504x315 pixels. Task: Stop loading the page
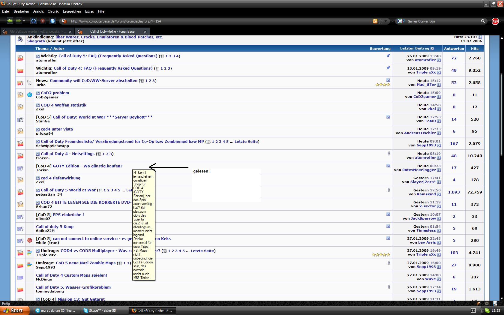(43, 21)
